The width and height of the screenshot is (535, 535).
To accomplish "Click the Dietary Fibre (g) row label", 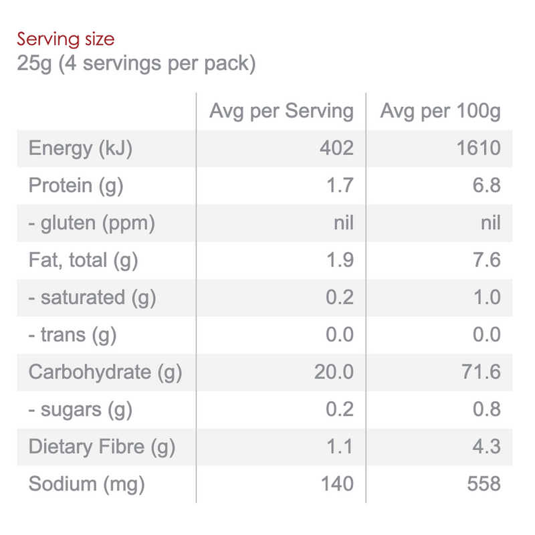I will [x=102, y=447].
